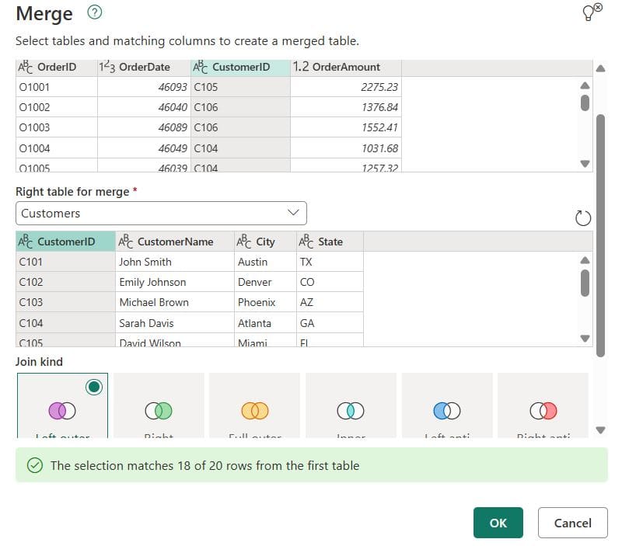The height and width of the screenshot is (546, 622).
Task: Click cell O1002 in the Orders table
Action: 57,107
